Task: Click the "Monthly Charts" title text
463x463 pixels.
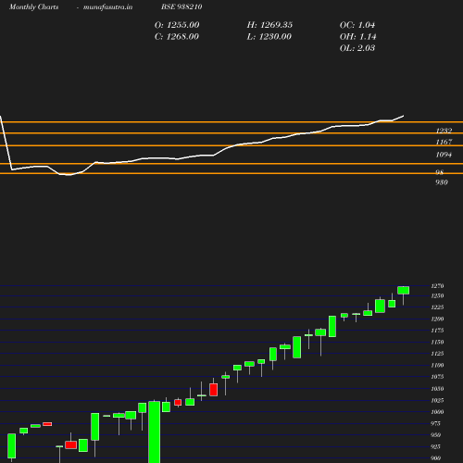Action: 33,6
